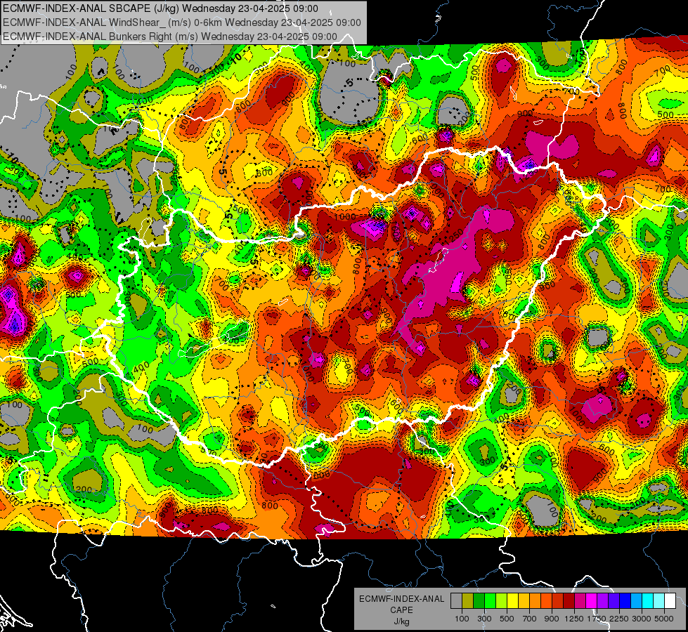The height and width of the screenshot is (632, 688).
Task: Click the gray below-100 legend swatch
Action: (456, 601)
